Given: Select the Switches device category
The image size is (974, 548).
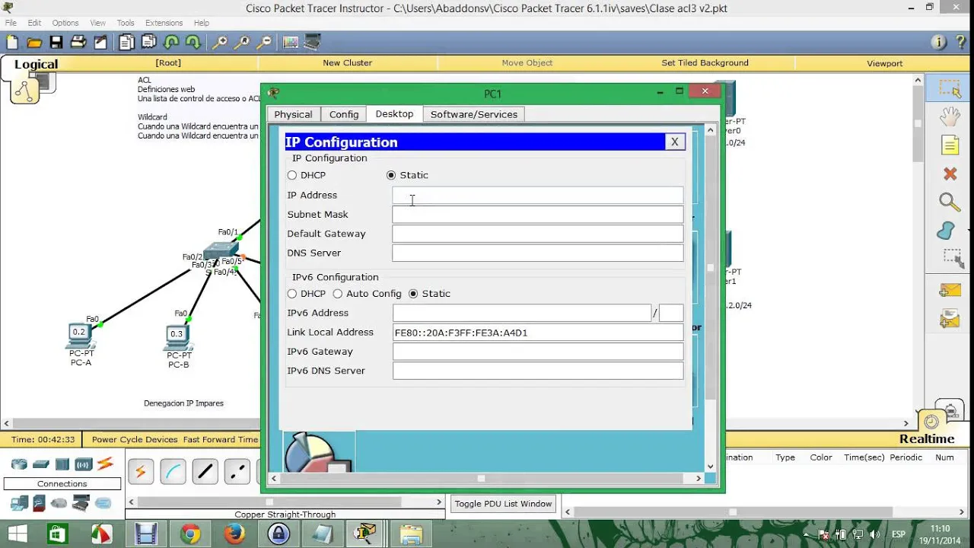Looking at the screenshot, I should coord(41,464).
